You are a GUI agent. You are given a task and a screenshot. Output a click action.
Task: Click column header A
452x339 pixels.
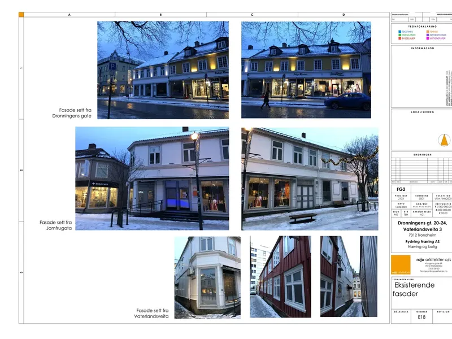[69, 15]
